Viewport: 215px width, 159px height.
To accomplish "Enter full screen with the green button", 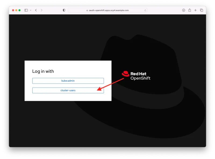I will [x=20, y=10].
